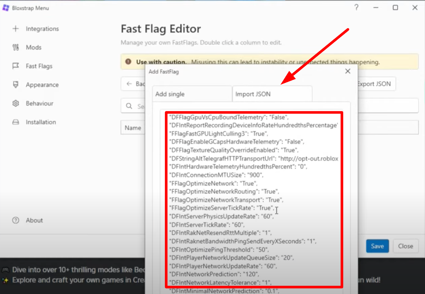425x294 pixels.
Task: Click the DFIntOptimizePingThreshold line
Action: point(219,250)
